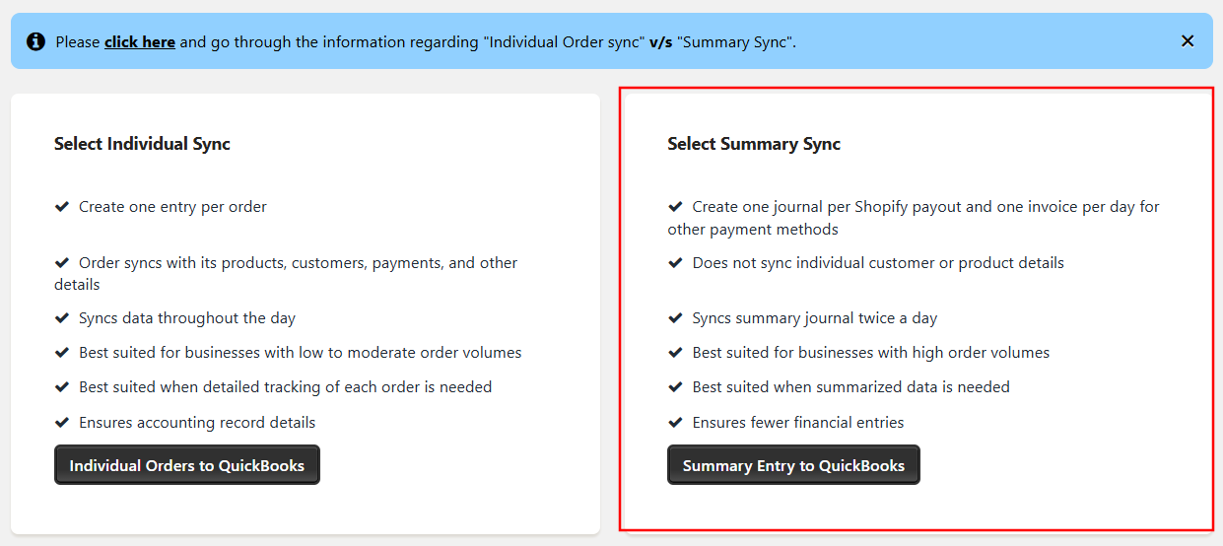Open the "click here" link
The image size is (1223, 546).
[x=140, y=42]
